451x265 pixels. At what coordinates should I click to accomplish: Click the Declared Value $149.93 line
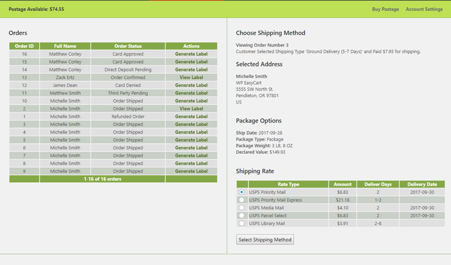tap(260, 152)
